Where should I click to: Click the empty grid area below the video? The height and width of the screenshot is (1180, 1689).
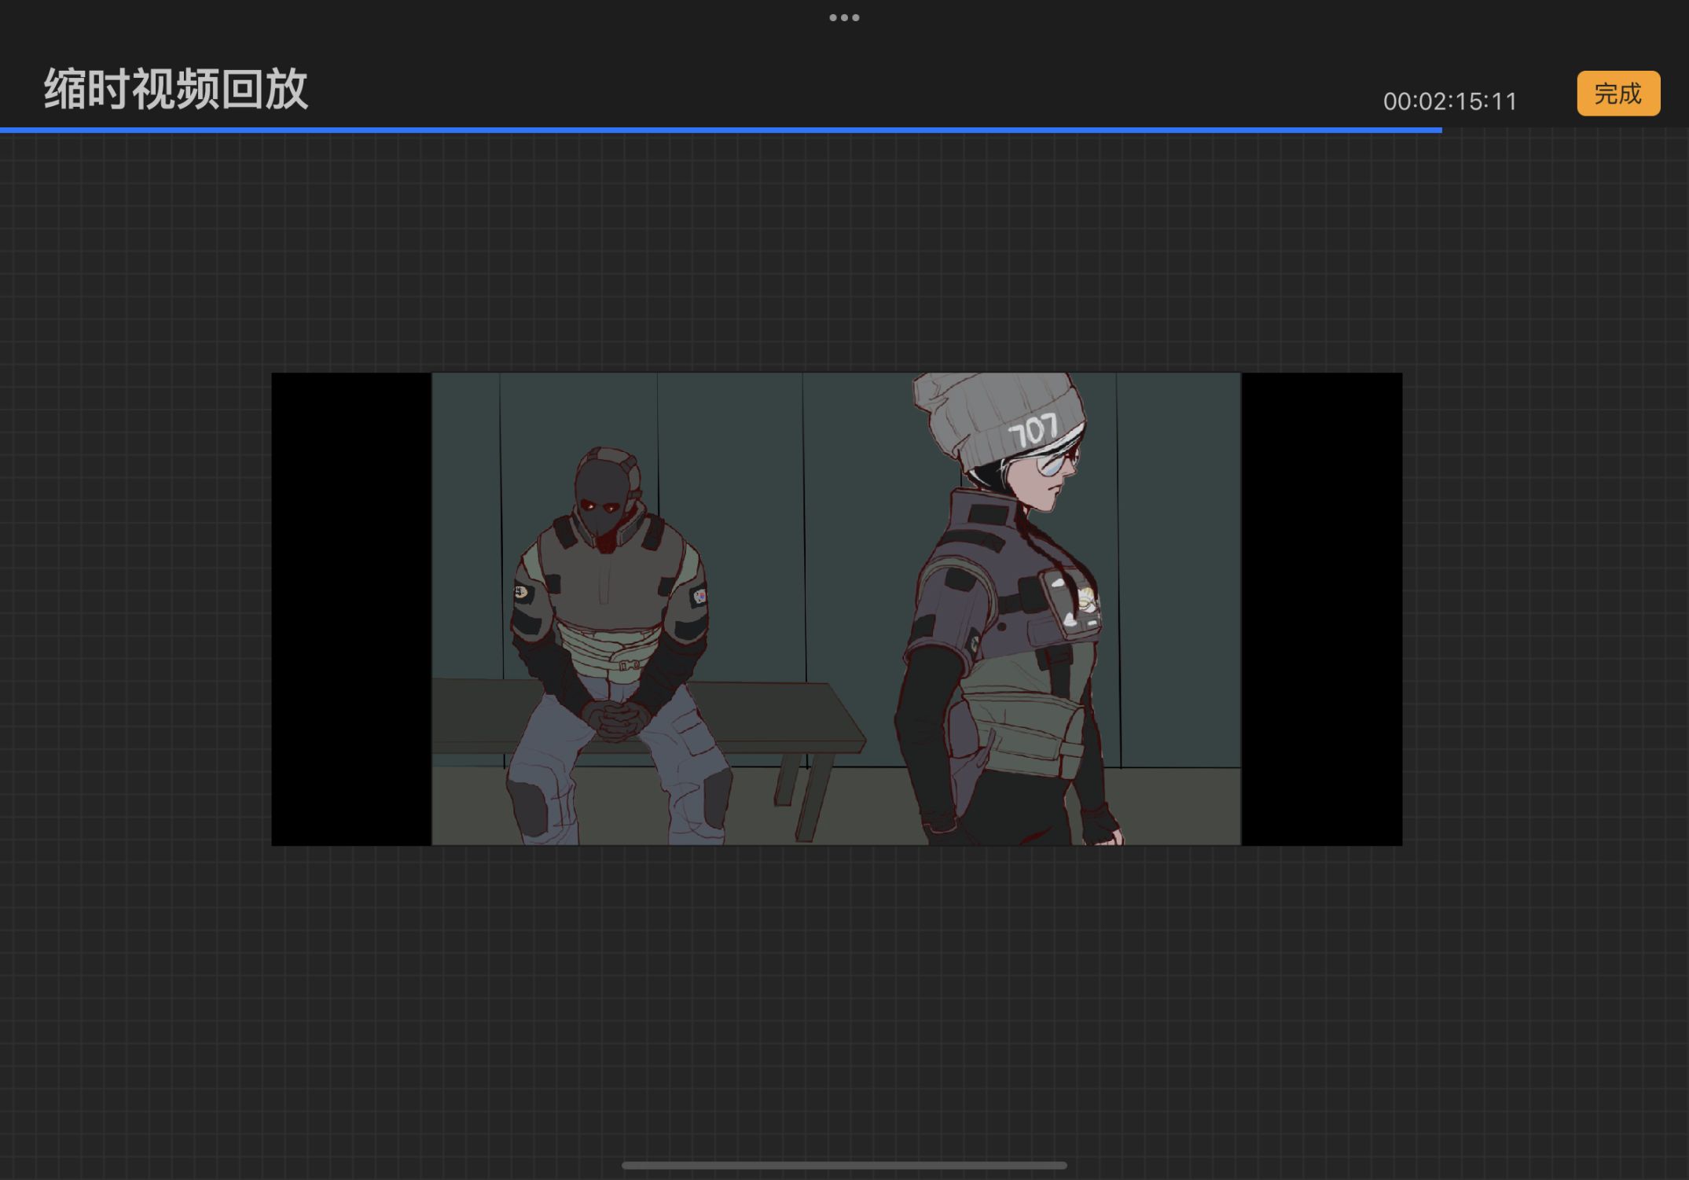844,998
